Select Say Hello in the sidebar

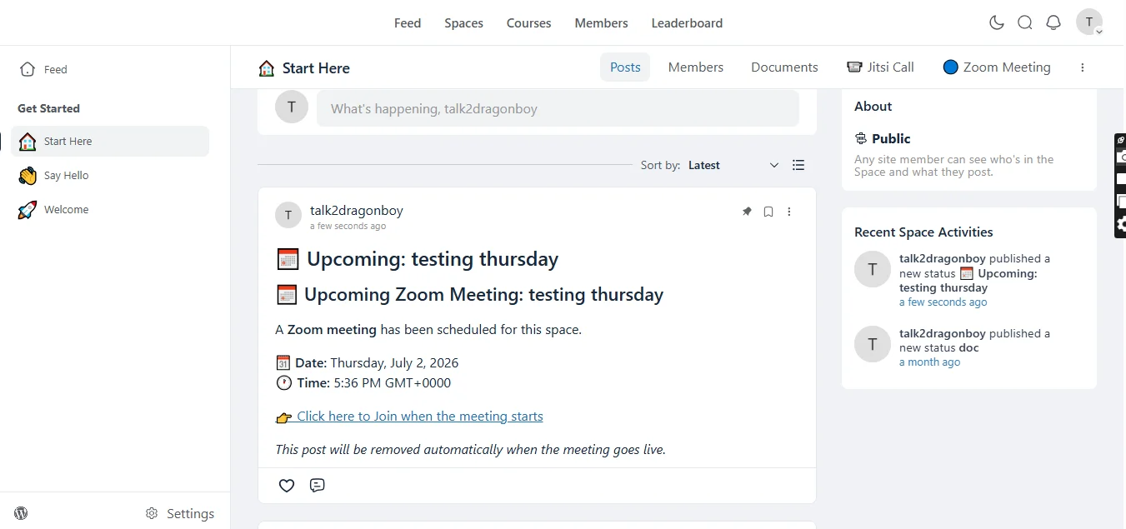pyautogui.click(x=110, y=175)
